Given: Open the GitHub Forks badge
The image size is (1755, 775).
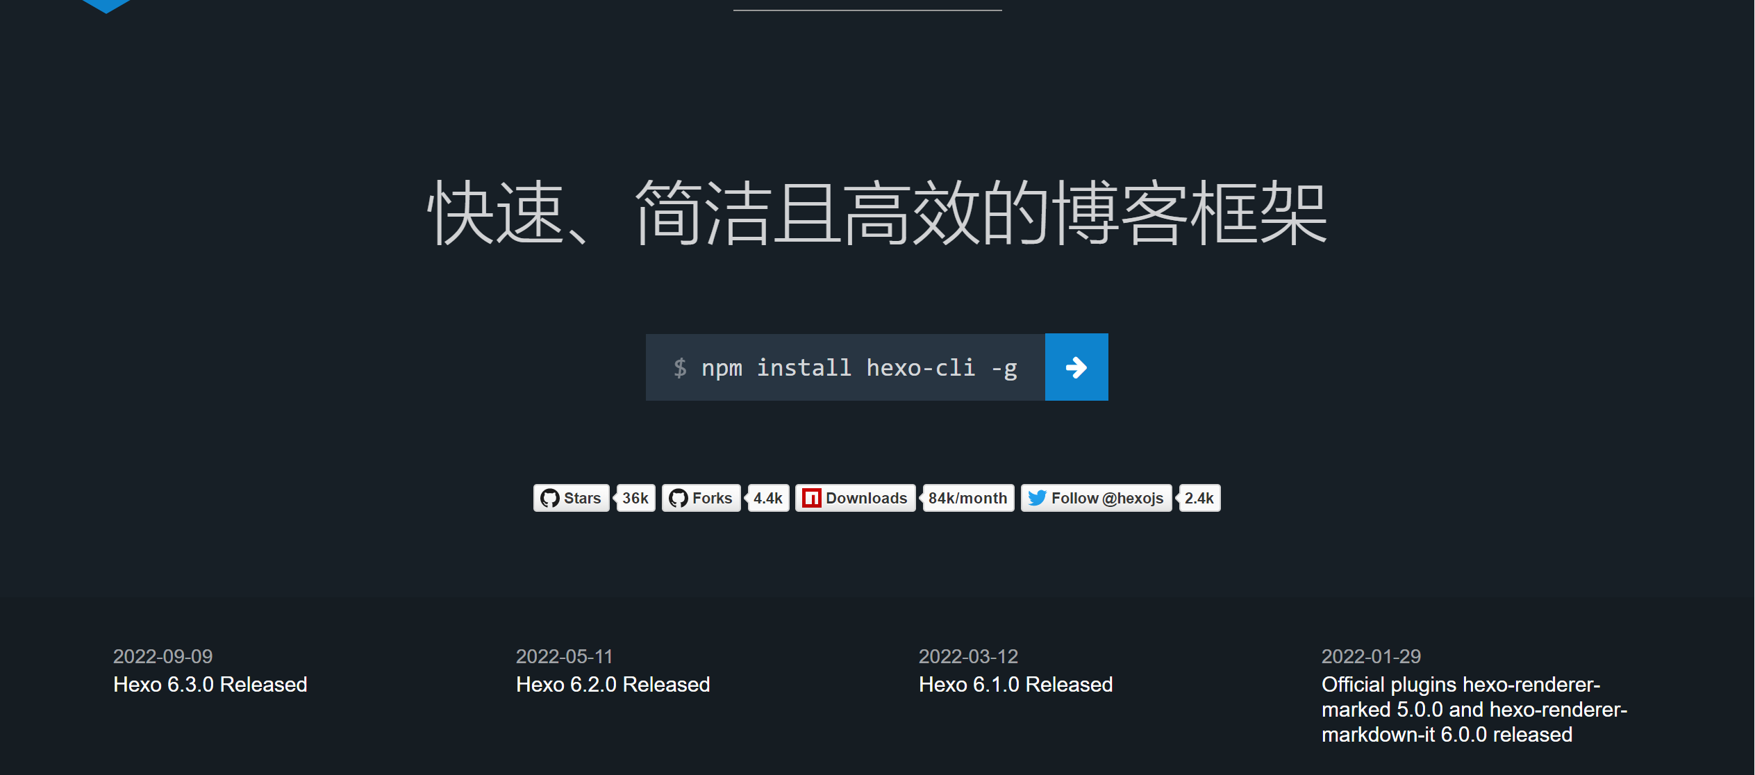Looking at the screenshot, I should coord(701,498).
